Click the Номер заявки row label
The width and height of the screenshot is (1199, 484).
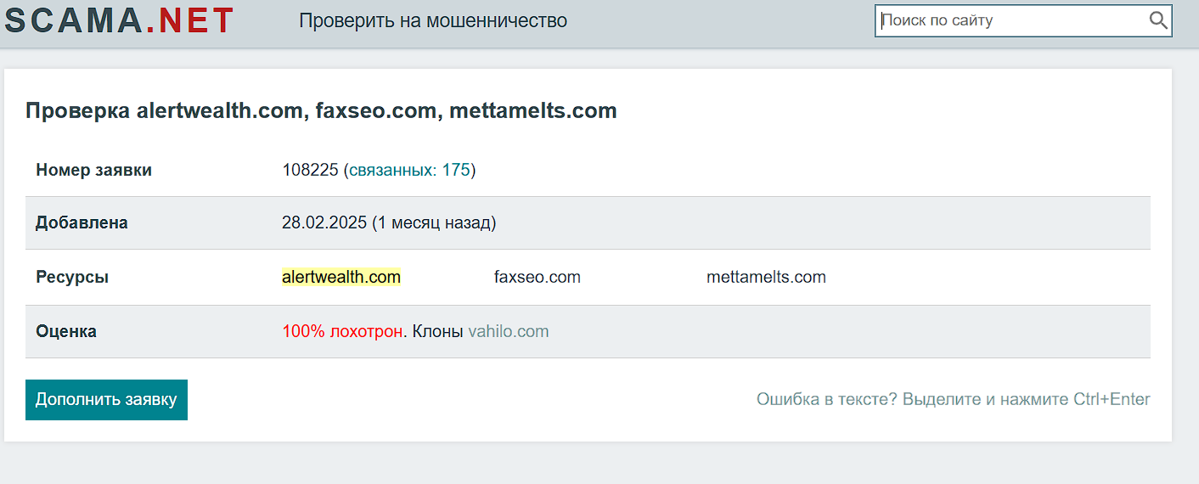pyautogui.click(x=93, y=170)
